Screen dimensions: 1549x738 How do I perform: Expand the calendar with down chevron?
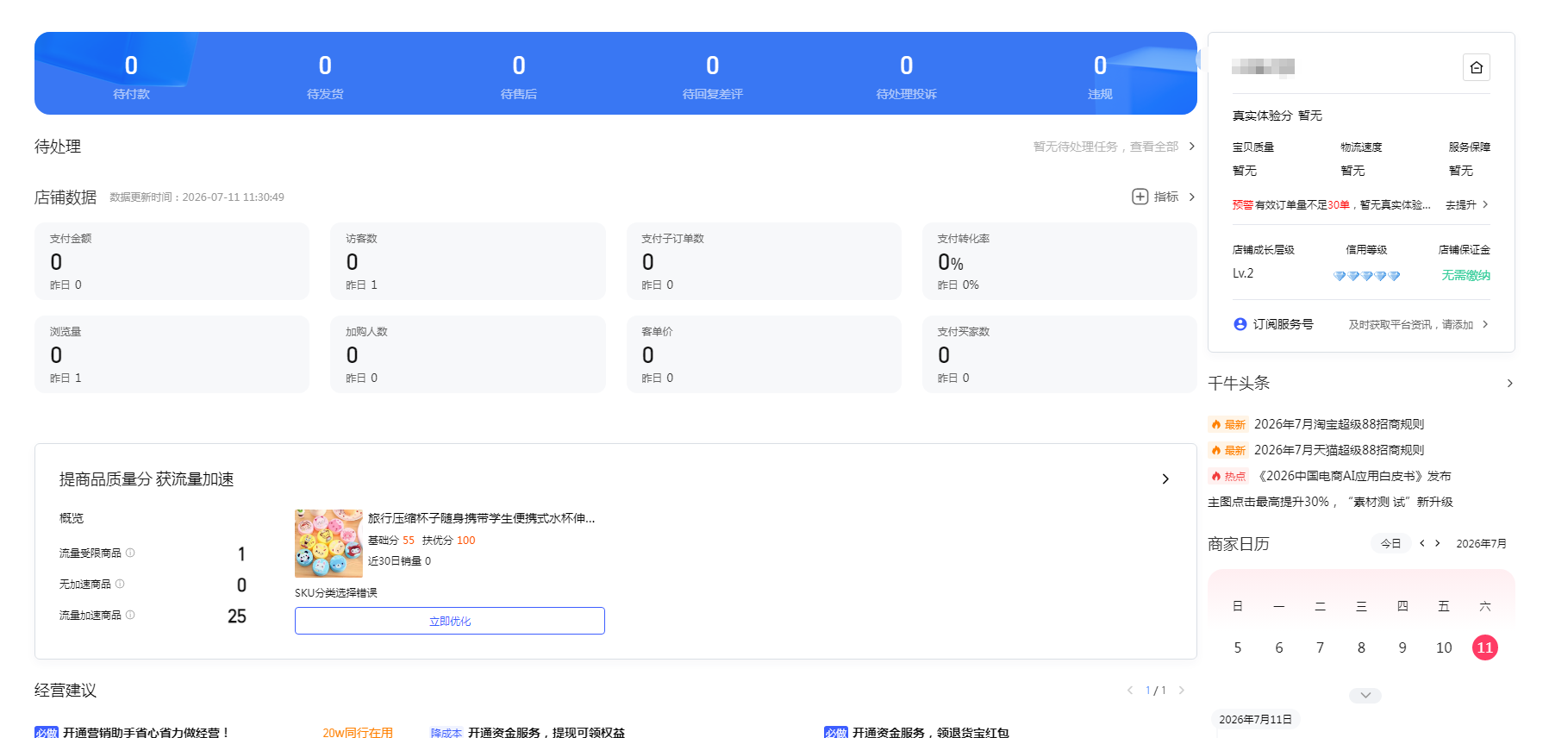[1365, 695]
